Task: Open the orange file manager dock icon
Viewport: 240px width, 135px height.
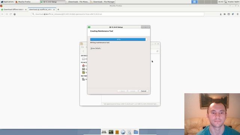Action: click(x=117, y=132)
